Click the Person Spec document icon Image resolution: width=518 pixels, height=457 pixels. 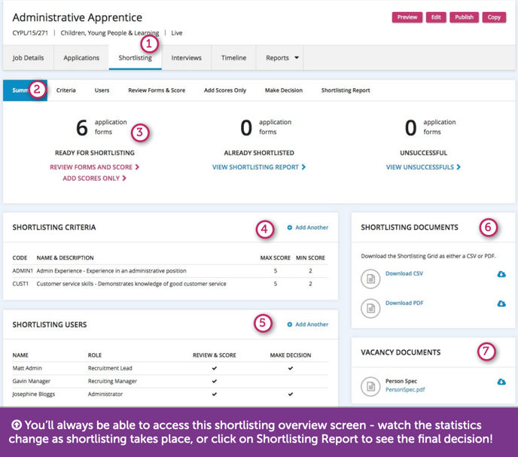[369, 385]
